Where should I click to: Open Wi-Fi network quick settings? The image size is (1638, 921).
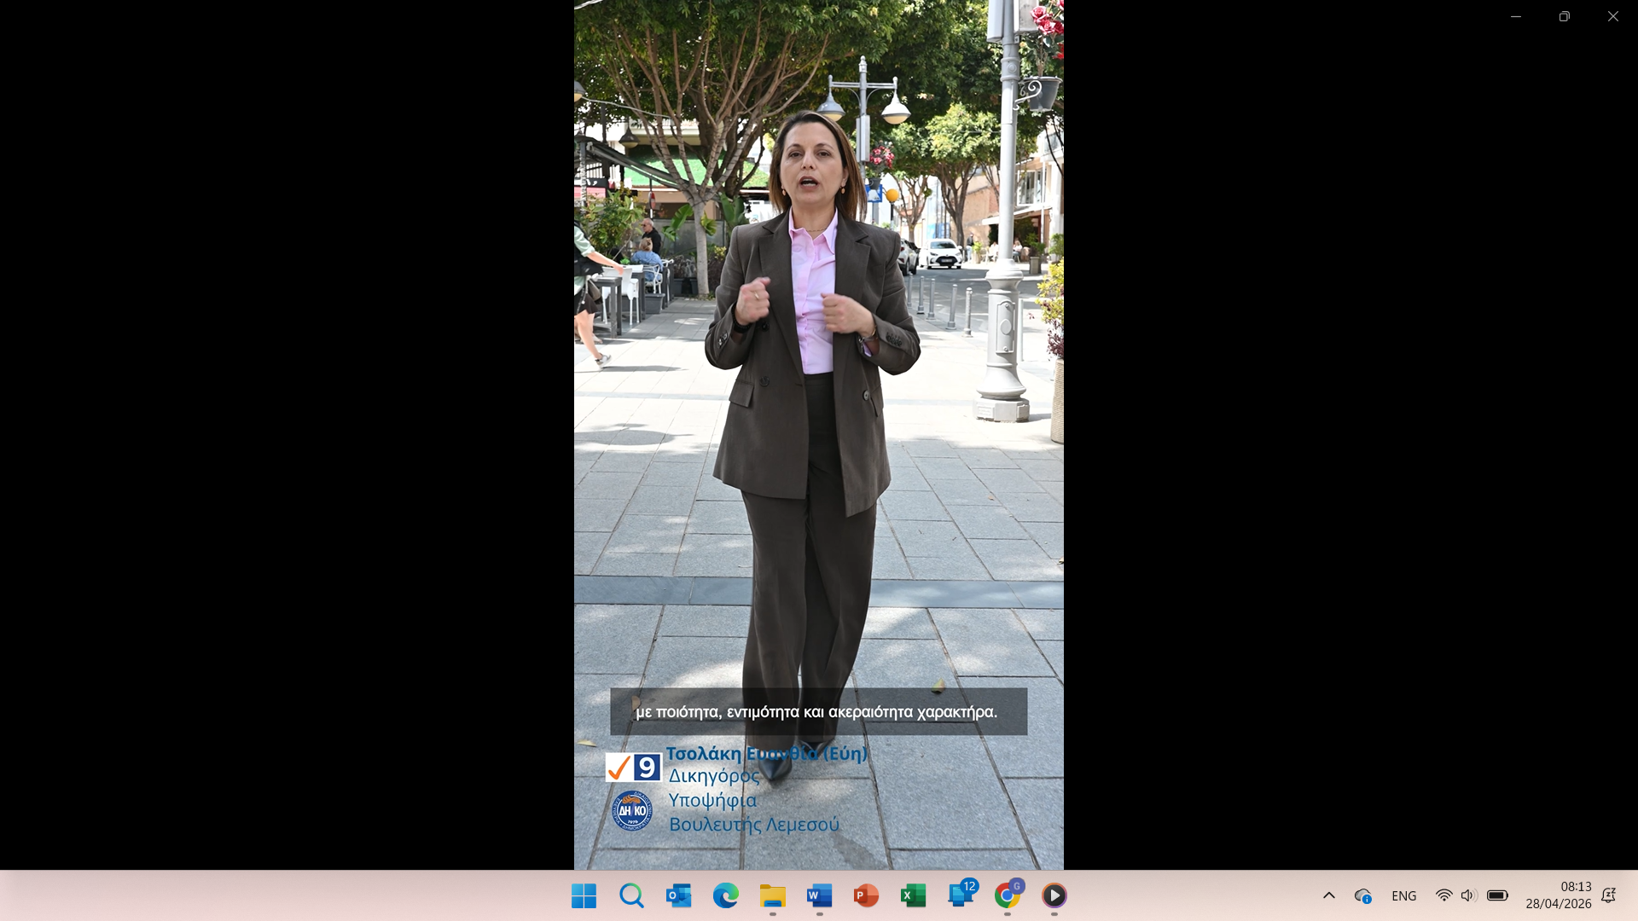tap(1443, 895)
